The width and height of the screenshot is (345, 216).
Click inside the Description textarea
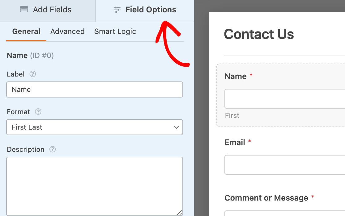click(94, 186)
